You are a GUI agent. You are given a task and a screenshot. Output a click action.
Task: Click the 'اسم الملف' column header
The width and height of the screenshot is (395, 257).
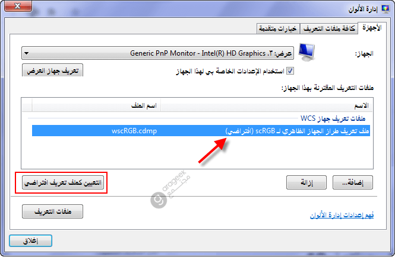[96, 105]
